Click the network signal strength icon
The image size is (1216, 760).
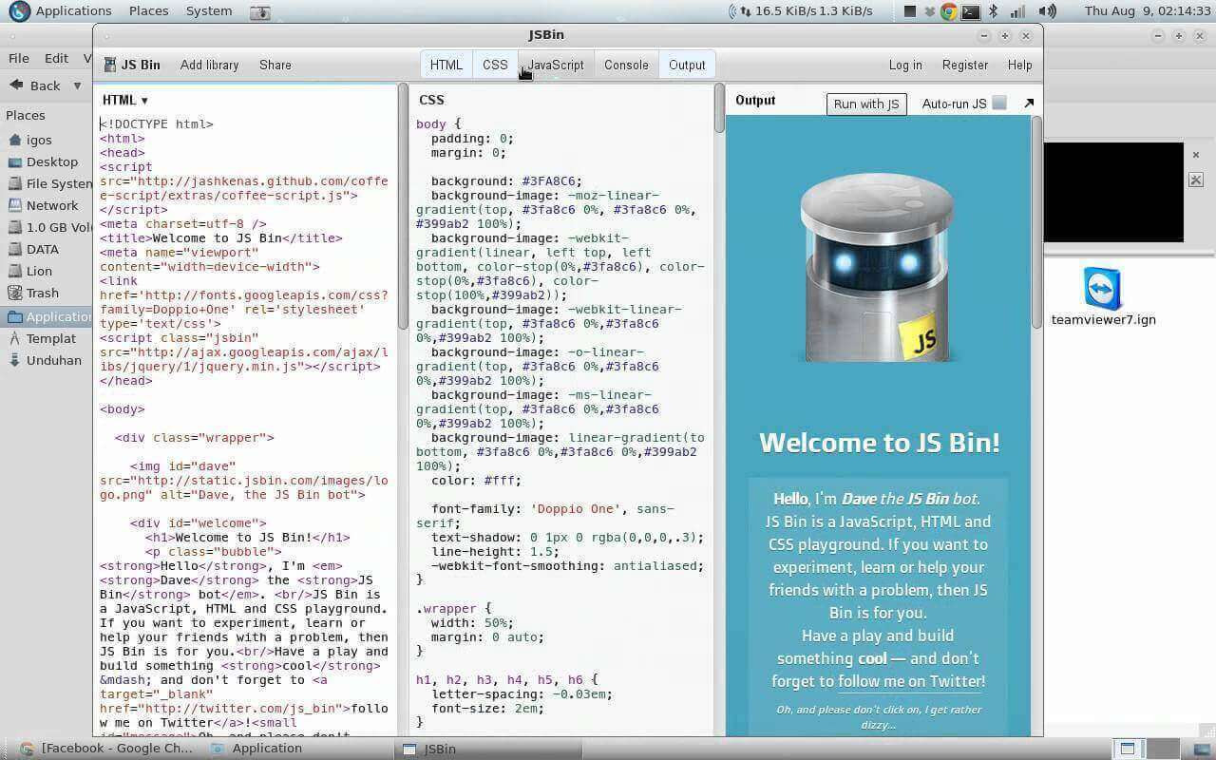pyautogui.click(x=1018, y=11)
